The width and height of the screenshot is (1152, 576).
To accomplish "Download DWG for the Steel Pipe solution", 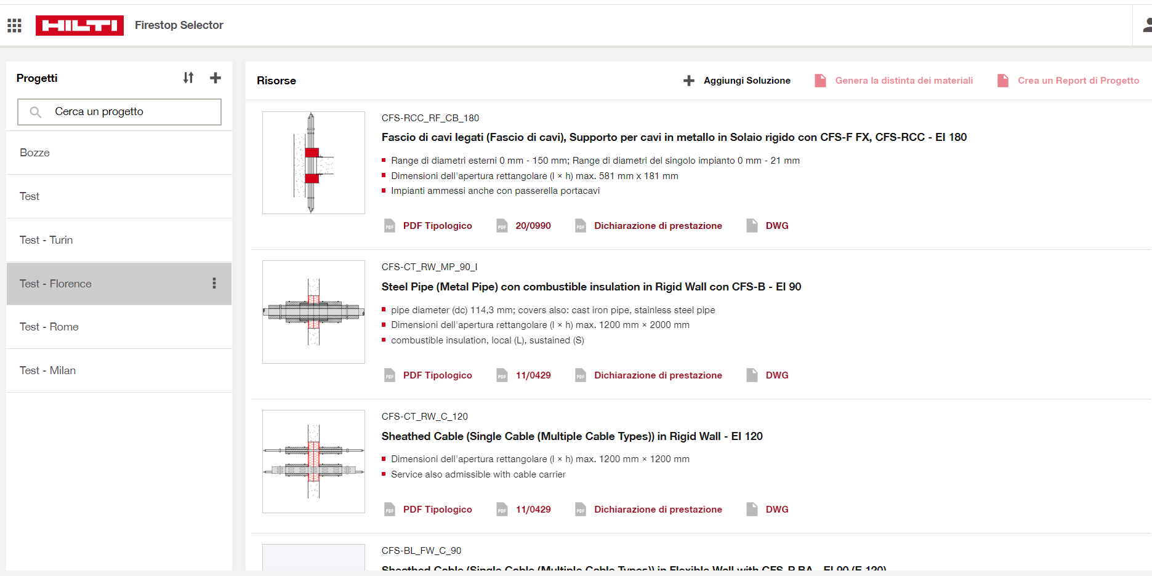I will (776, 375).
